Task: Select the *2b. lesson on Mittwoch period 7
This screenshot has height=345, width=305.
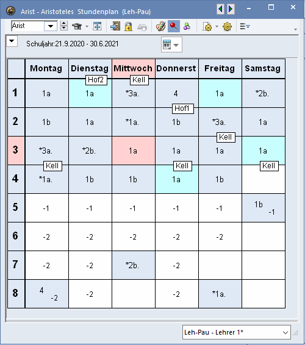Action: (x=134, y=265)
